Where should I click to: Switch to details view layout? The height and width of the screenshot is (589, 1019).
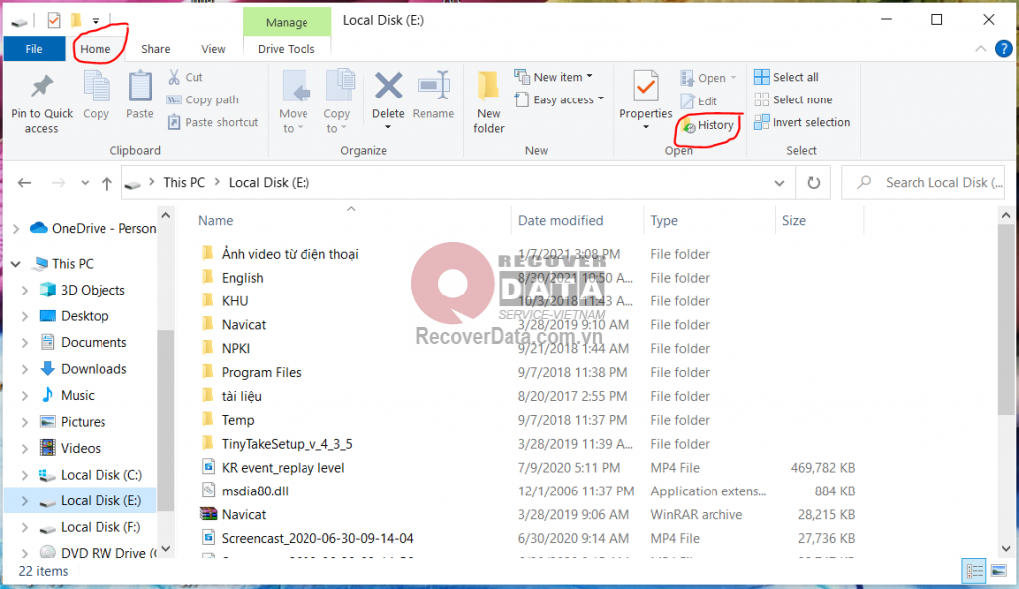point(972,571)
